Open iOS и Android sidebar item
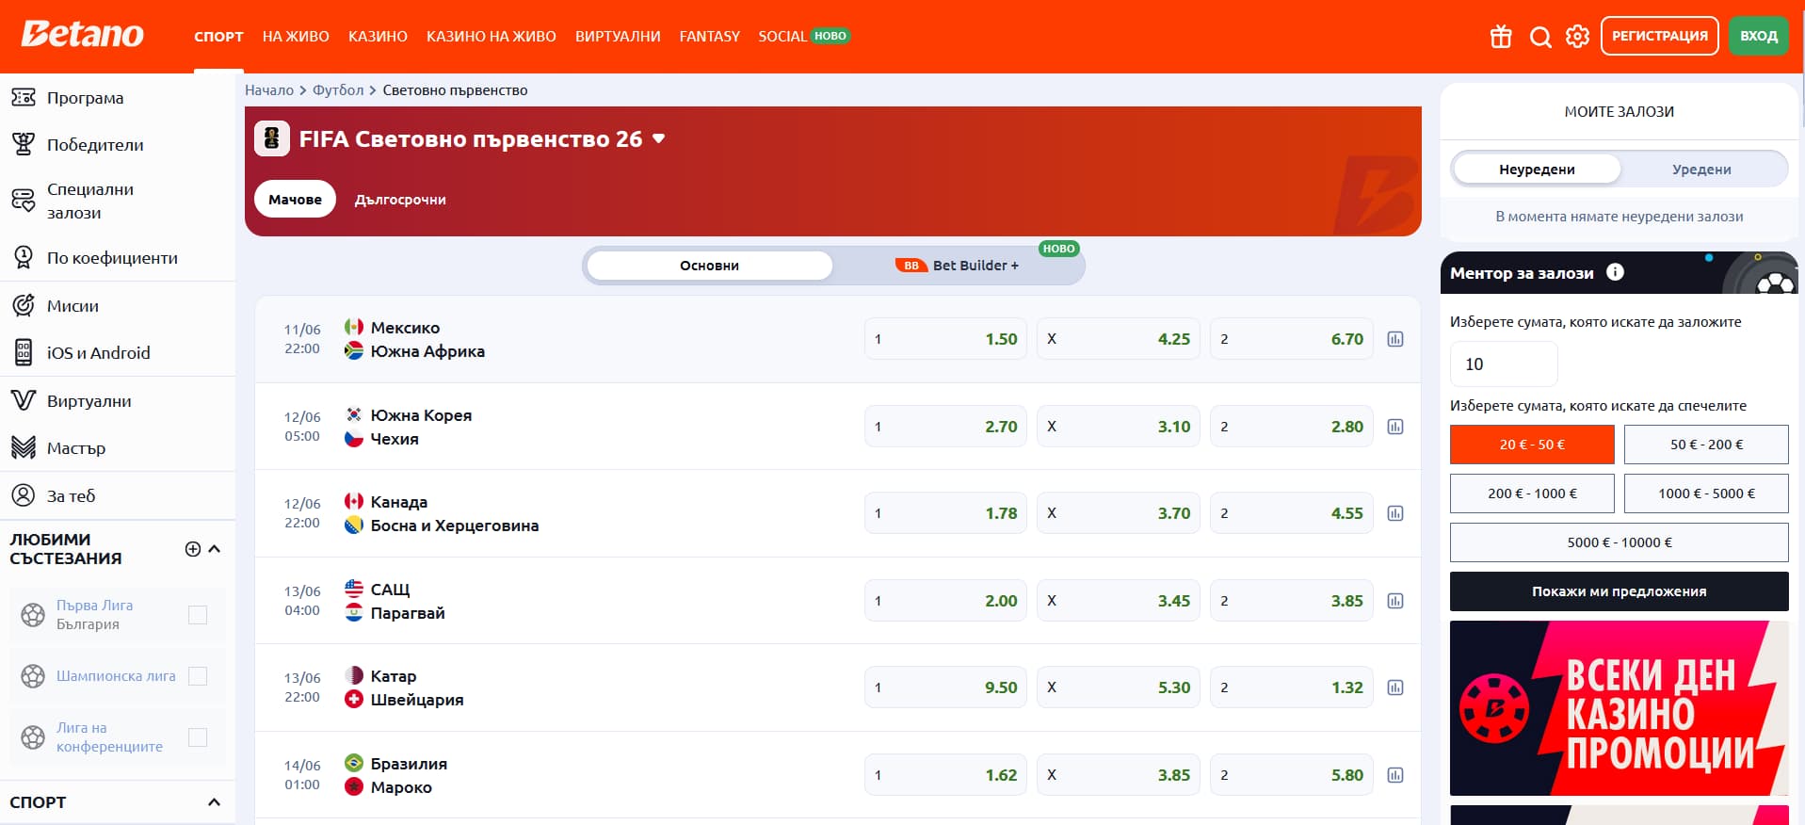The width and height of the screenshot is (1805, 825). pos(118,353)
